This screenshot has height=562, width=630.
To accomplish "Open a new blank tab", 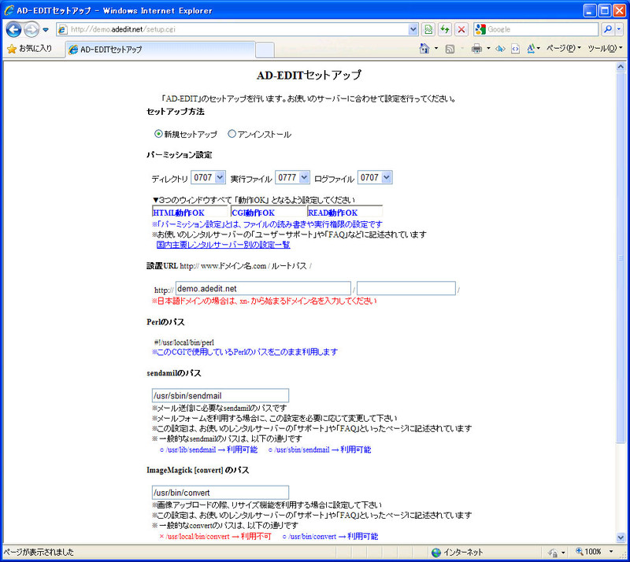I will tap(265, 50).
